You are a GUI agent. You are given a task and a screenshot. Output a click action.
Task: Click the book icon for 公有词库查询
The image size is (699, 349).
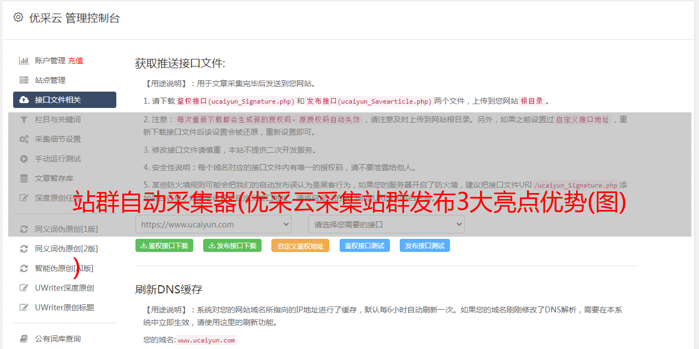24,339
